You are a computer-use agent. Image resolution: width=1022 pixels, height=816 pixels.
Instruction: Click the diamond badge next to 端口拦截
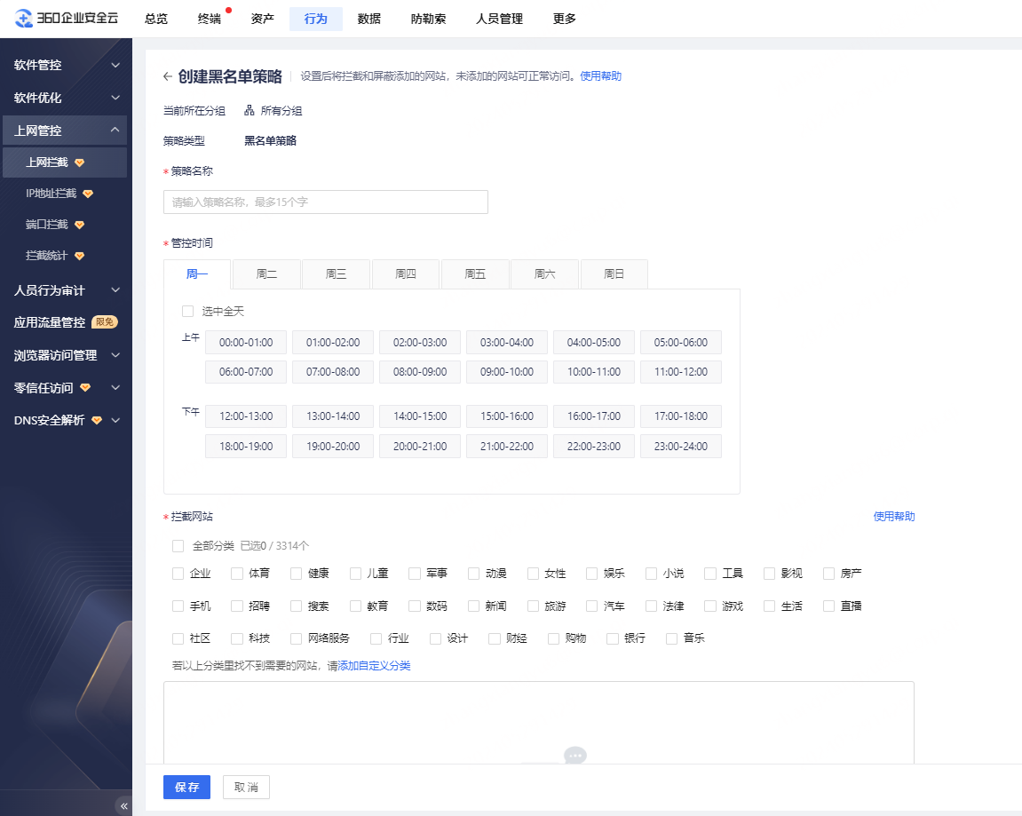click(x=80, y=225)
